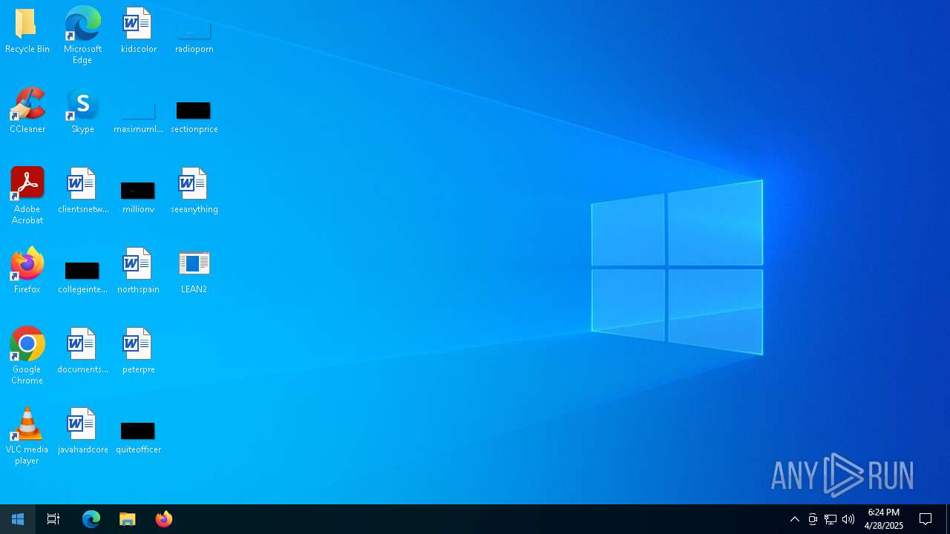Viewport: 950px width, 534px height.
Task: Click the Show desktop strip
Action: [948, 519]
